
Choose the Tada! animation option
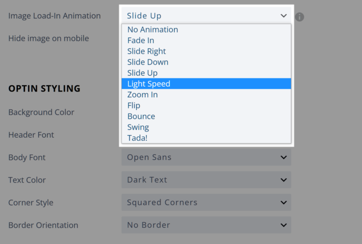click(x=206, y=138)
